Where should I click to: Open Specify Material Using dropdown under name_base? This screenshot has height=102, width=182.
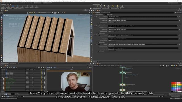pos(112,46)
